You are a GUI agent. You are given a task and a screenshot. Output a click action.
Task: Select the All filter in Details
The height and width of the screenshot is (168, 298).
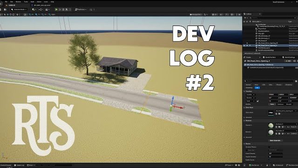(x=257, y=88)
